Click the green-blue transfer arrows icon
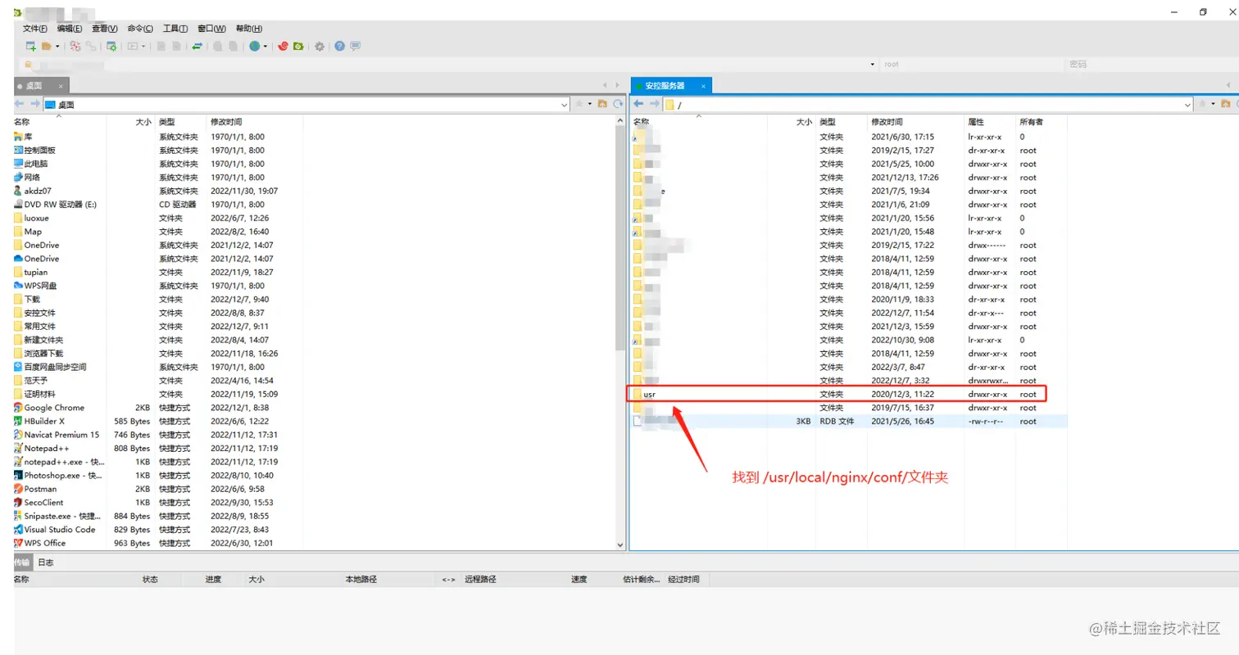The height and width of the screenshot is (655, 1239). pos(197,47)
